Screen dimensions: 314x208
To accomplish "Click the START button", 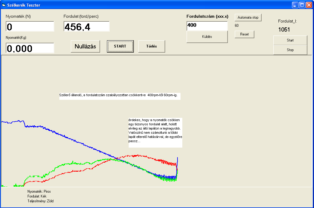I will pos(120,46).
